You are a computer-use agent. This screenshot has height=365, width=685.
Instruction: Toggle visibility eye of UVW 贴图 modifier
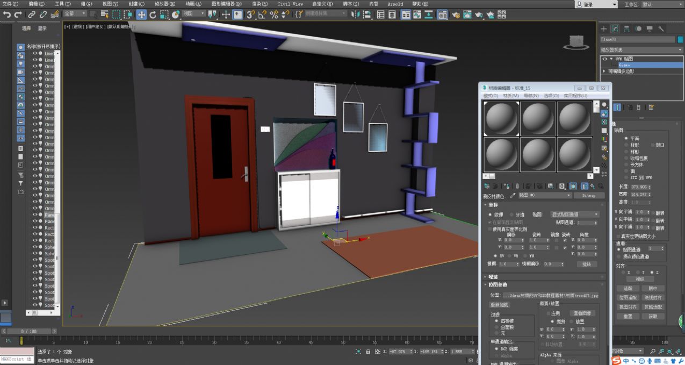[605, 59]
